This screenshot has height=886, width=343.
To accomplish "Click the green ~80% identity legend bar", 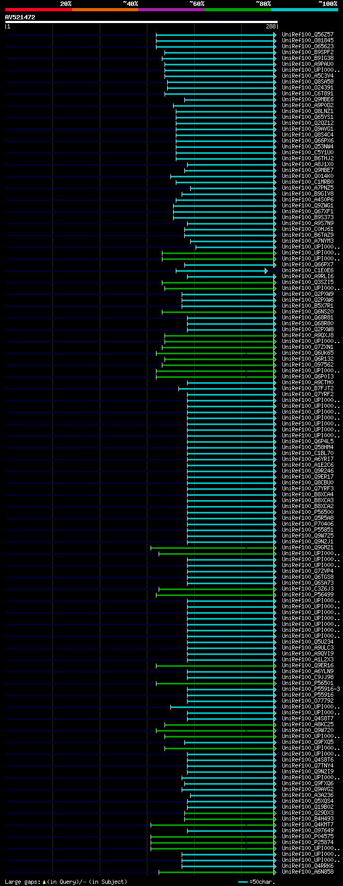I will point(238,10).
